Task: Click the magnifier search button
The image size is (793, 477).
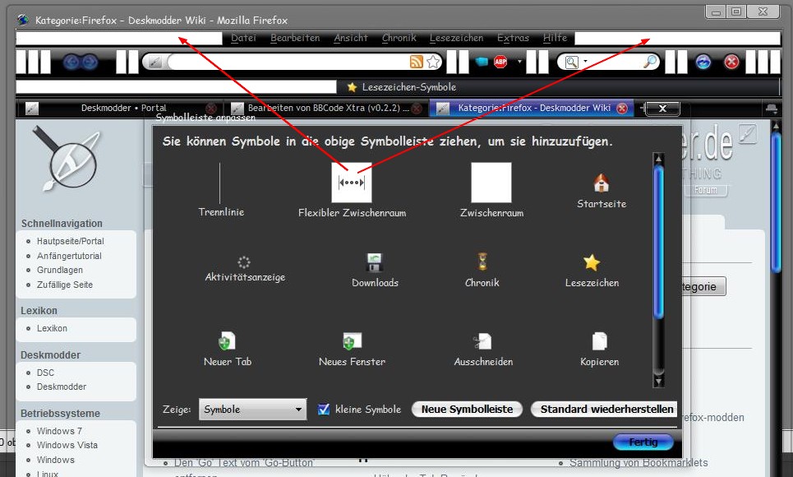Action: point(650,62)
